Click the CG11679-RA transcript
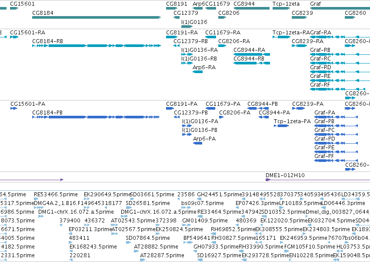This screenshot has width=370, height=262. (x=211, y=37)
